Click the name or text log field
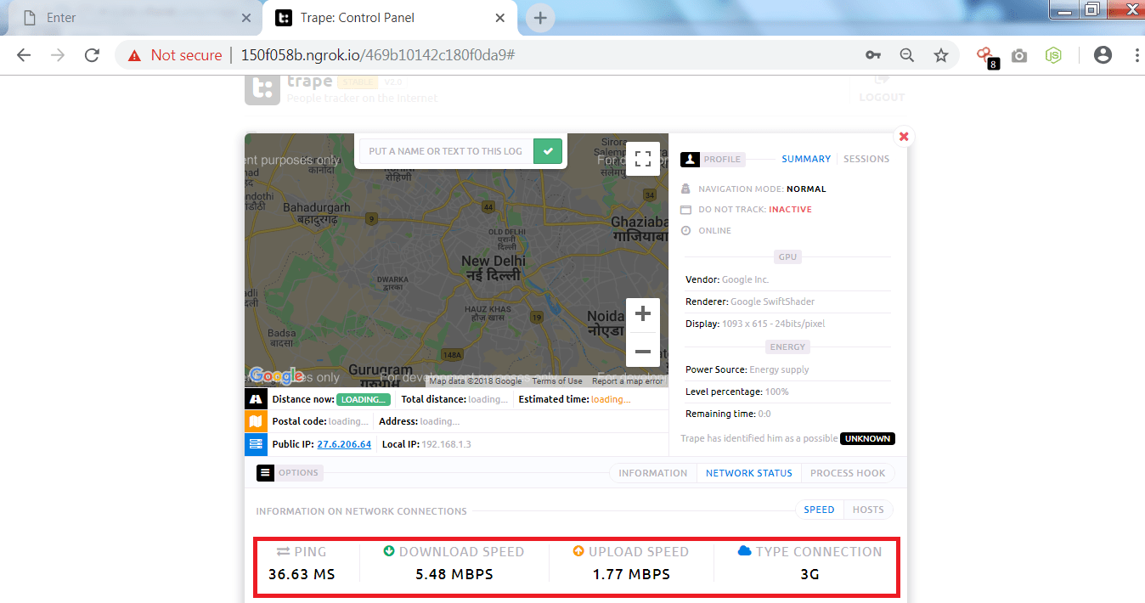The height and width of the screenshot is (603, 1145). click(446, 151)
